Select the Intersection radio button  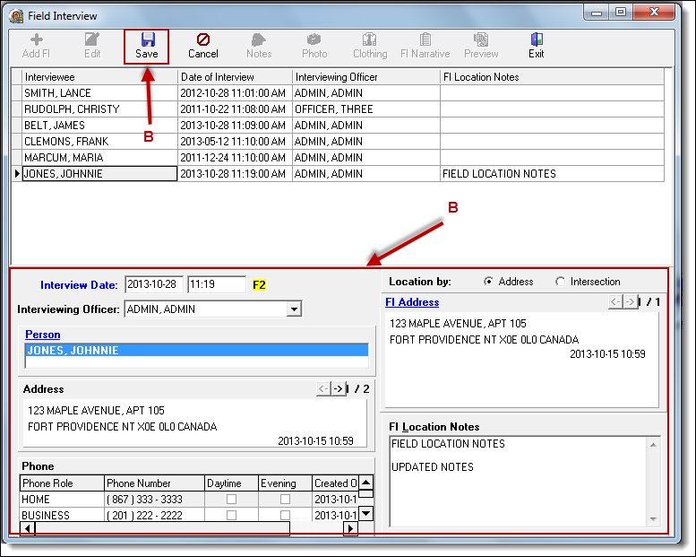click(x=561, y=282)
